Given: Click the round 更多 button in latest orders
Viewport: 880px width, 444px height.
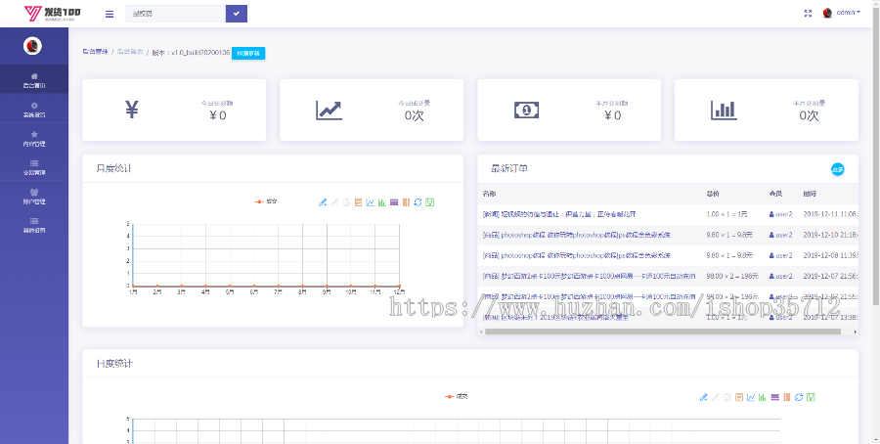Looking at the screenshot, I should pos(837,169).
